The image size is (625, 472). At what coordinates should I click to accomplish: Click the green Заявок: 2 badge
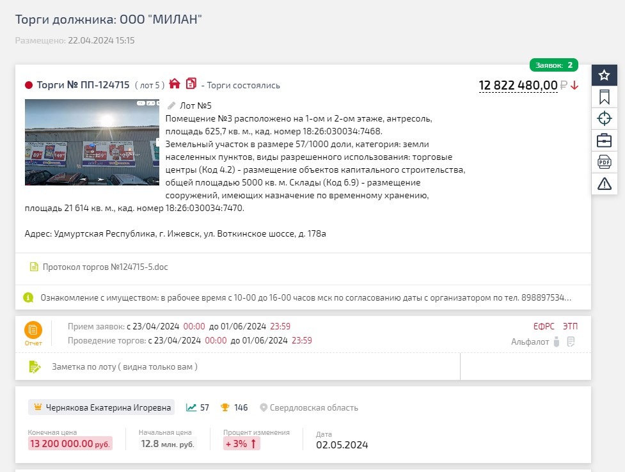pyautogui.click(x=553, y=65)
